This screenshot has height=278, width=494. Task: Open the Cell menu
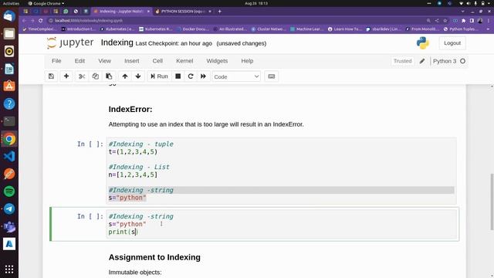pos(157,61)
